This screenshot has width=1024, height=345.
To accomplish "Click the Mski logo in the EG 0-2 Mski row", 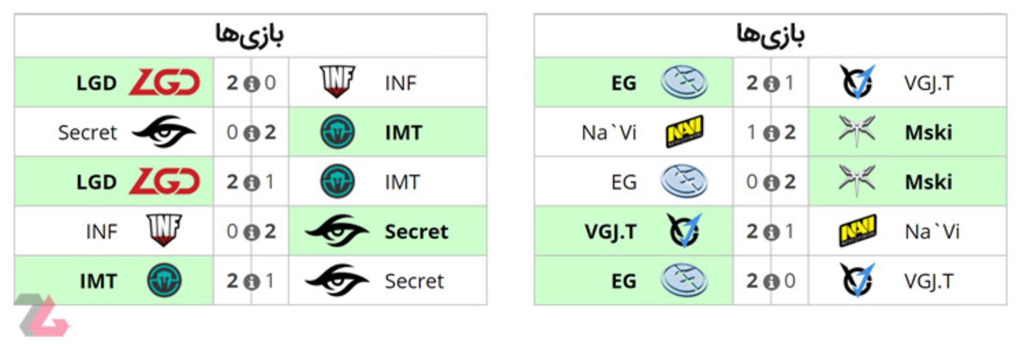I will click(857, 181).
